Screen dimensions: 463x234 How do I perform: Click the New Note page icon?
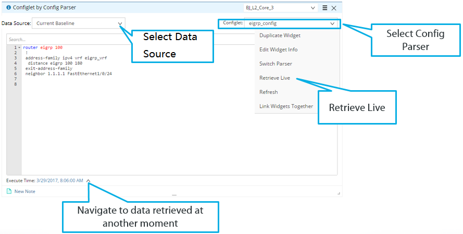(9, 191)
